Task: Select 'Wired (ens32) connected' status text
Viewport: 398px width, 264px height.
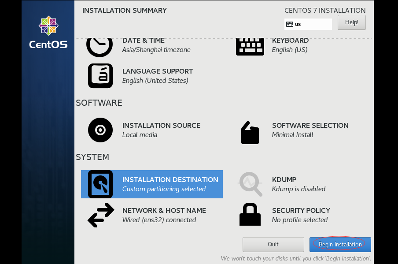Action: pyautogui.click(x=159, y=220)
